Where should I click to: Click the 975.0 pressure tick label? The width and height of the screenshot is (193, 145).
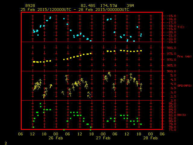click(x=172, y=54)
